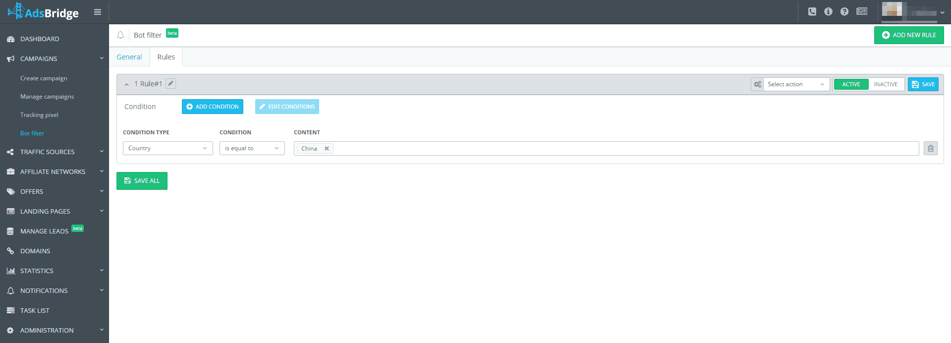Collapse the Campaigns menu
The height and width of the screenshot is (343, 951).
pyautogui.click(x=102, y=58)
